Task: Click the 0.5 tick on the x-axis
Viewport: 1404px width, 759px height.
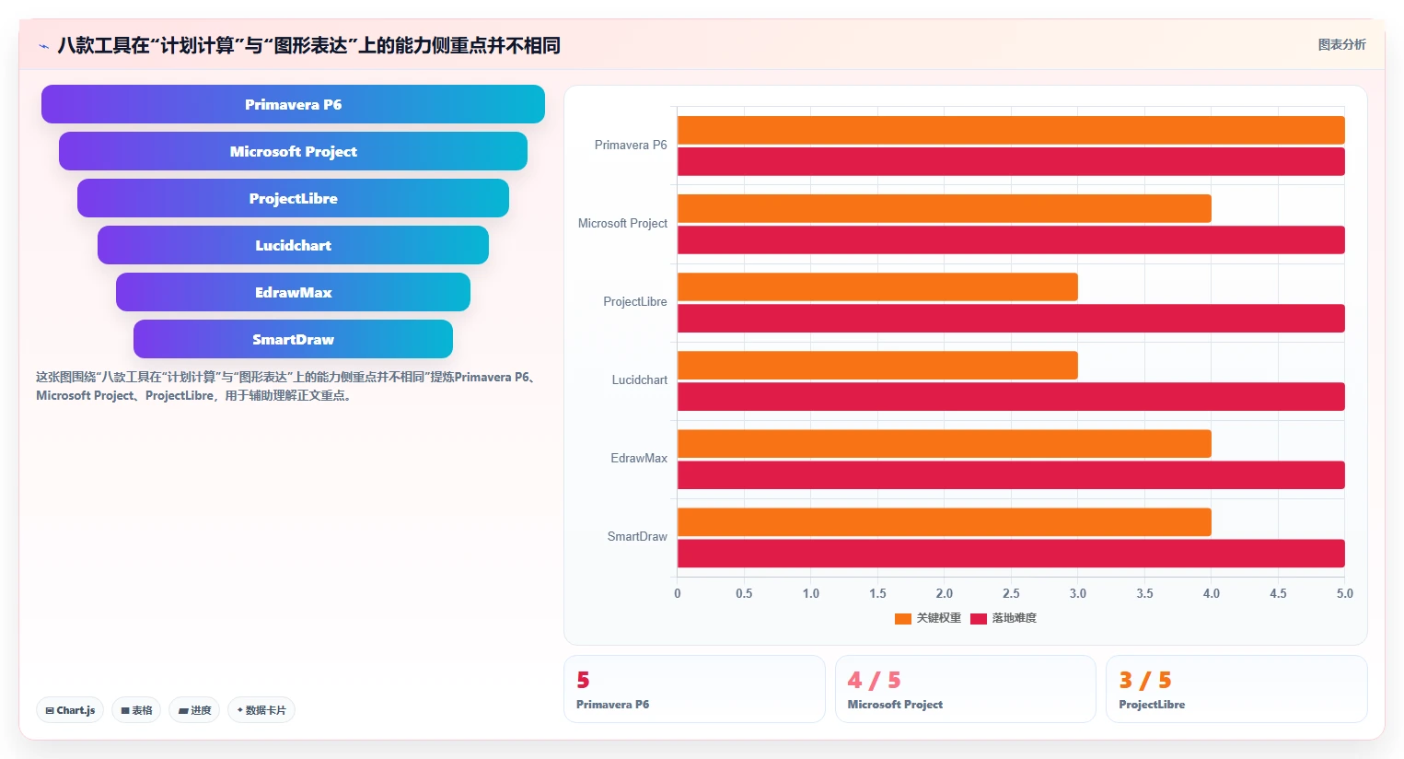Action: coord(744,593)
